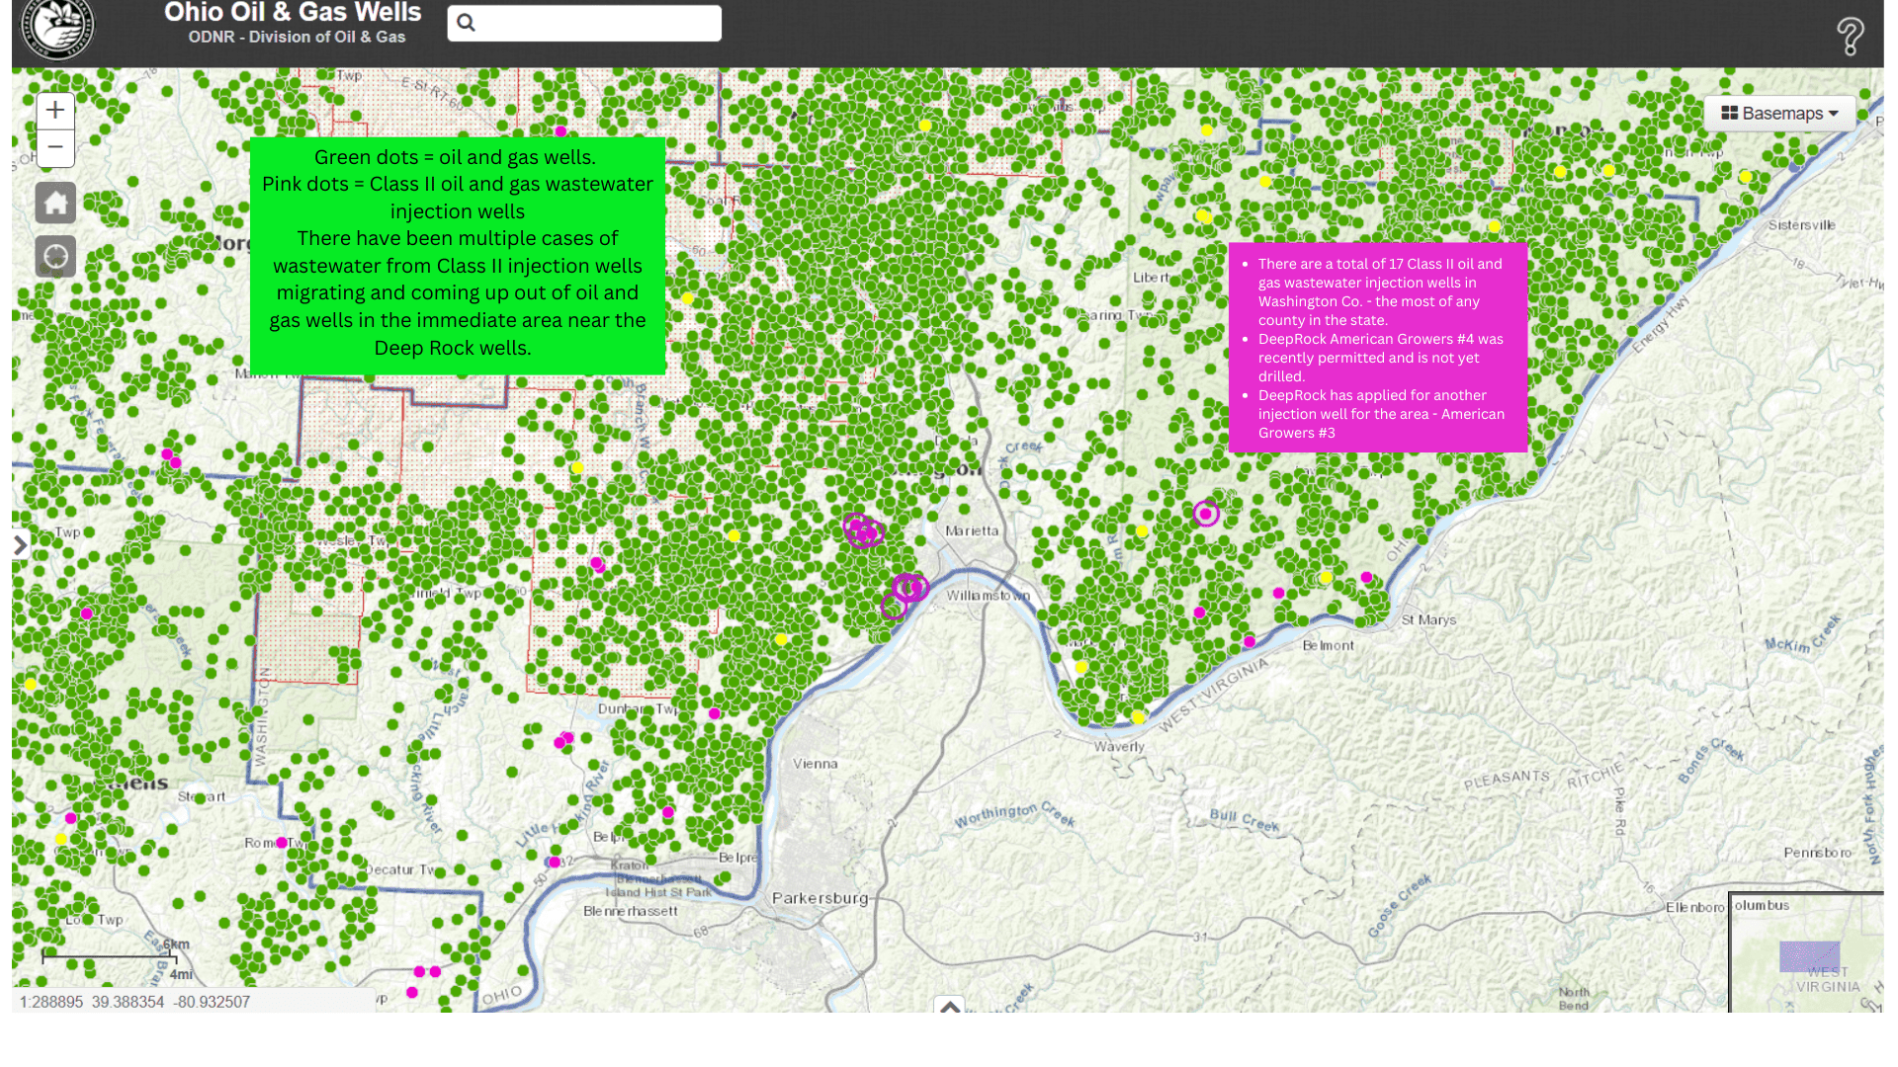Screen dimensions: 1898x1067
Task: Click the green legend annotation box
Action: [x=457, y=255]
